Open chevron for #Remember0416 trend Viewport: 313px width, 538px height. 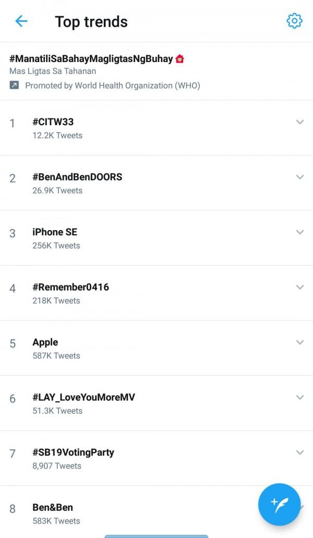(299, 287)
